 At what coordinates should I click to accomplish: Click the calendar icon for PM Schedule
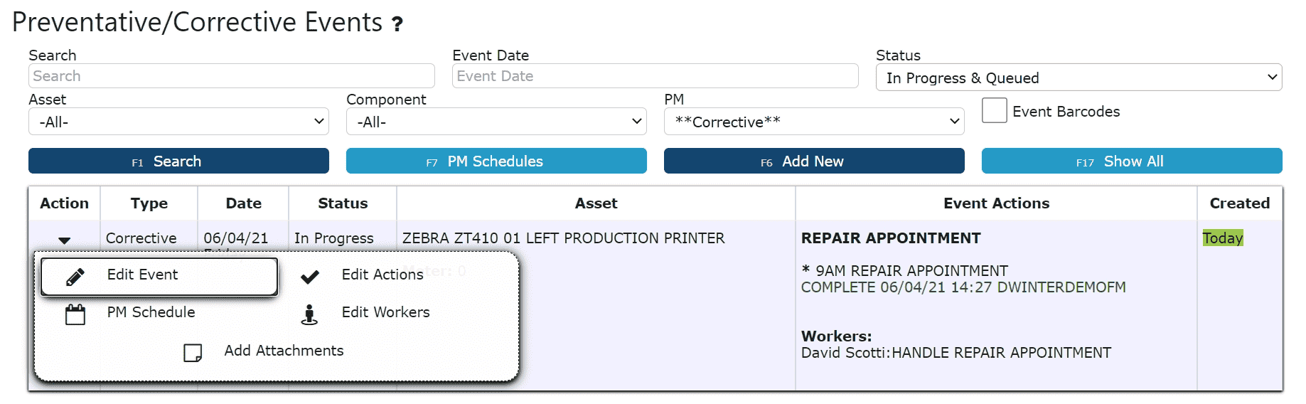click(x=75, y=314)
